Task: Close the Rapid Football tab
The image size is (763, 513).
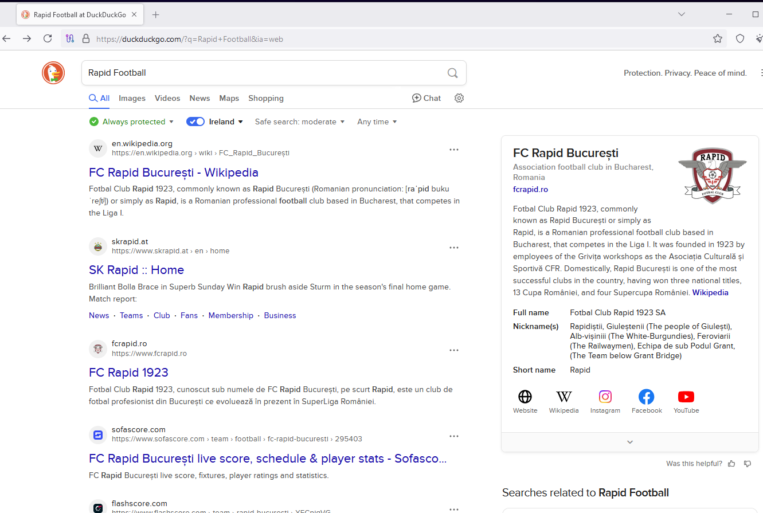Action: tap(135, 15)
